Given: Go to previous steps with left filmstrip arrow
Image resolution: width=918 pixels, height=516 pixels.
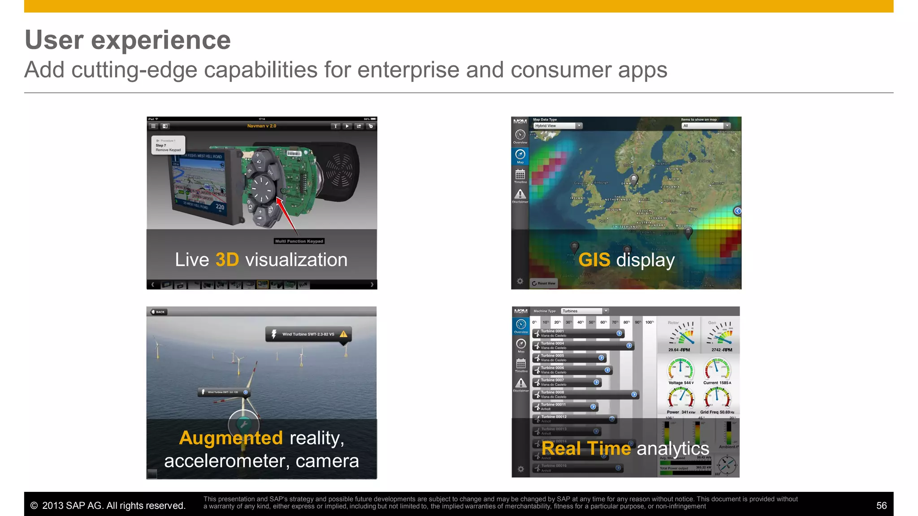Looking at the screenshot, I should [153, 284].
